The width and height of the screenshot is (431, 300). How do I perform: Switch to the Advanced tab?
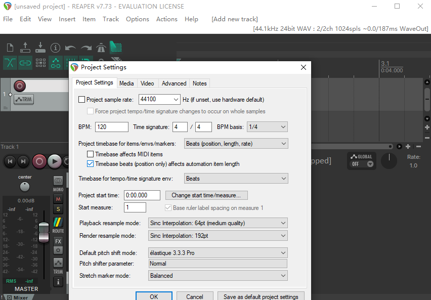click(174, 83)
